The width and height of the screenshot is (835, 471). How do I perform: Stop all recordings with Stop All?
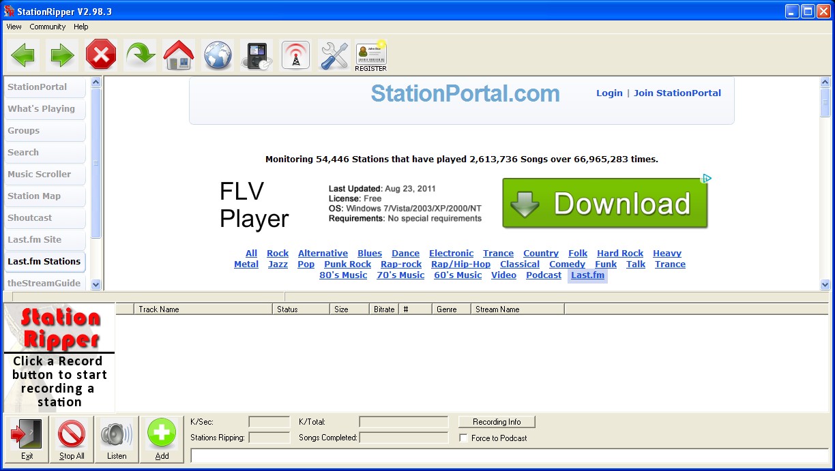click(72, 440)
